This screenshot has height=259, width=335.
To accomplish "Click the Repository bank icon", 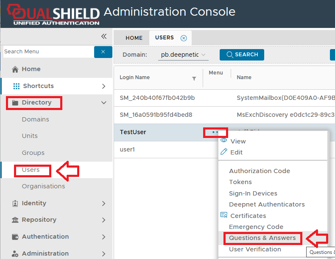I will pyautogui.click(x=15, y=220).
